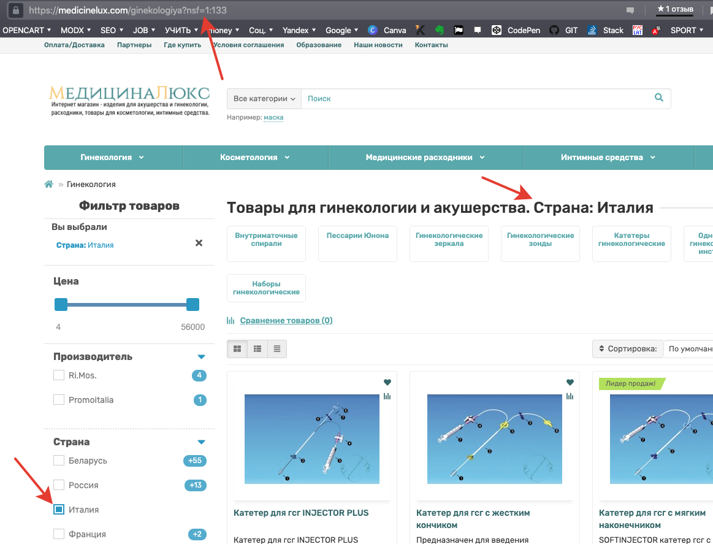Enable the Беларусь country filter
Image resolution: width=713 pixels, height=544 pixels.
(59, 461)
